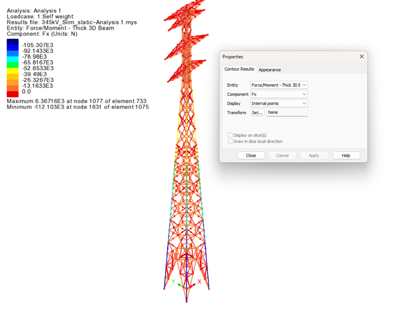Open the Appearance tab
Viewport: 397px width, 312px height.
point(270,70)
